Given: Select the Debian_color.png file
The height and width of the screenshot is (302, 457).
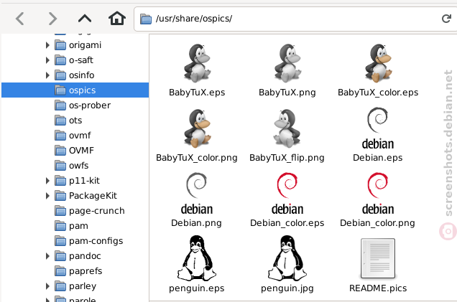Looking at the screenshot, I should point(377,200).
